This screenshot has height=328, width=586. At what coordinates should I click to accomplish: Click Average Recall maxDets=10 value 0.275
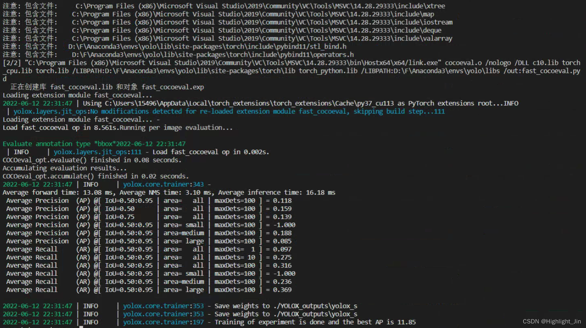click(282, 258)
